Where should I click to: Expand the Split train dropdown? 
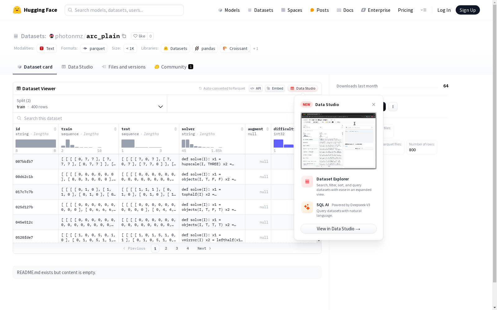90,104
